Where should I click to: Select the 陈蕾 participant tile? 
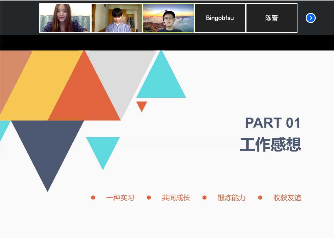(x=271, y=18)
